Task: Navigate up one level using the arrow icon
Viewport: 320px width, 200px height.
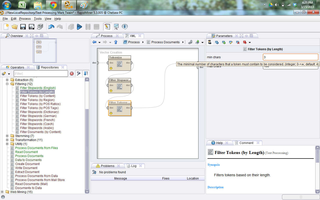Action: click(115, 42)
